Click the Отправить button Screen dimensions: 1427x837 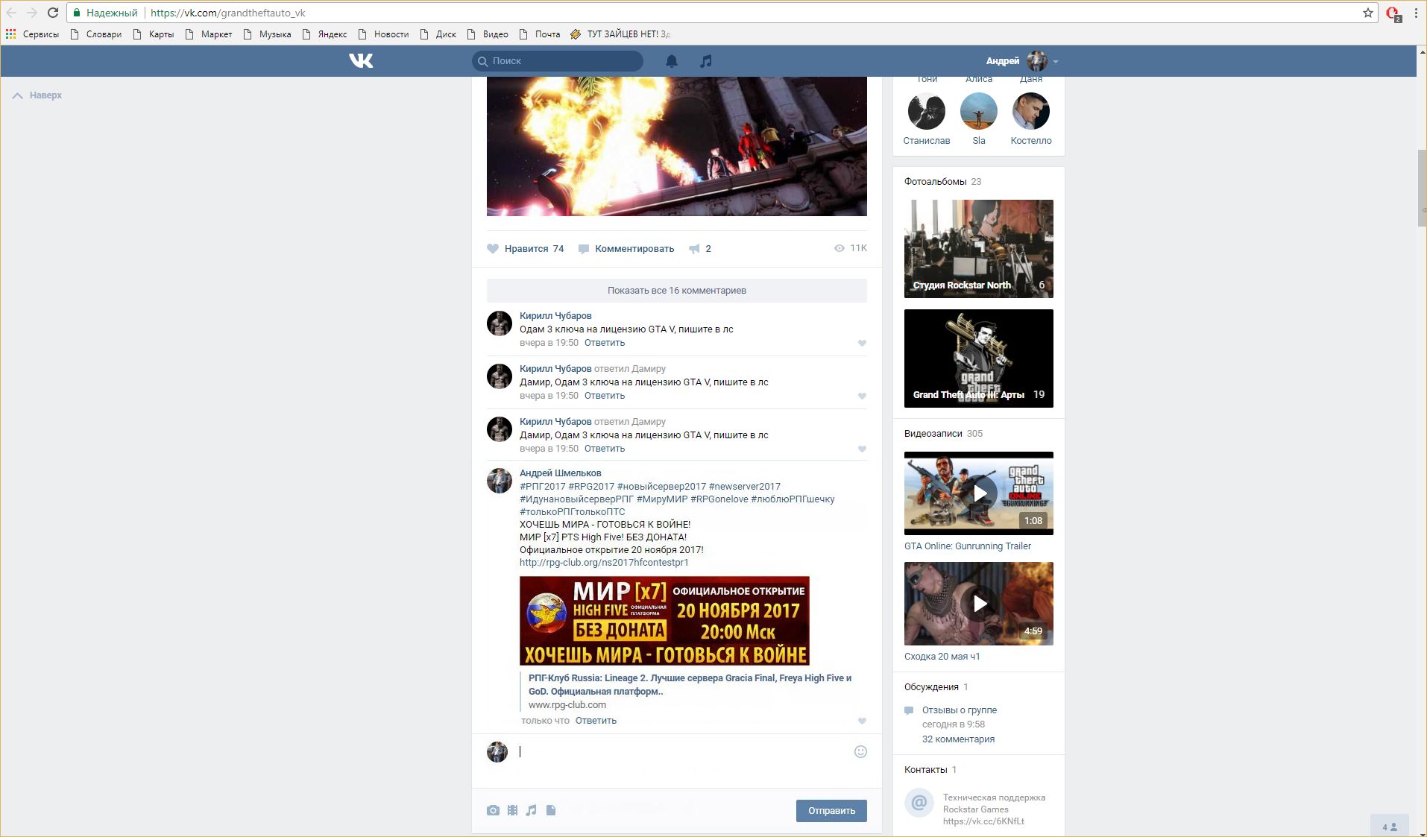point(831,811)
